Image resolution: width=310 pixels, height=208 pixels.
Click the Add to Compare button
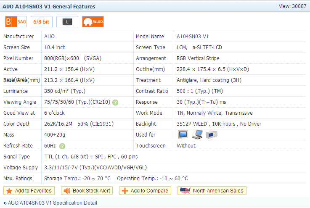click(x=145, y=191)
